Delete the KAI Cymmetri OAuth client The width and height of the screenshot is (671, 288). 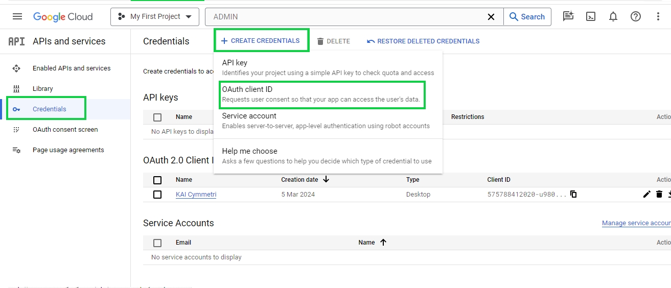pos(659,194)
